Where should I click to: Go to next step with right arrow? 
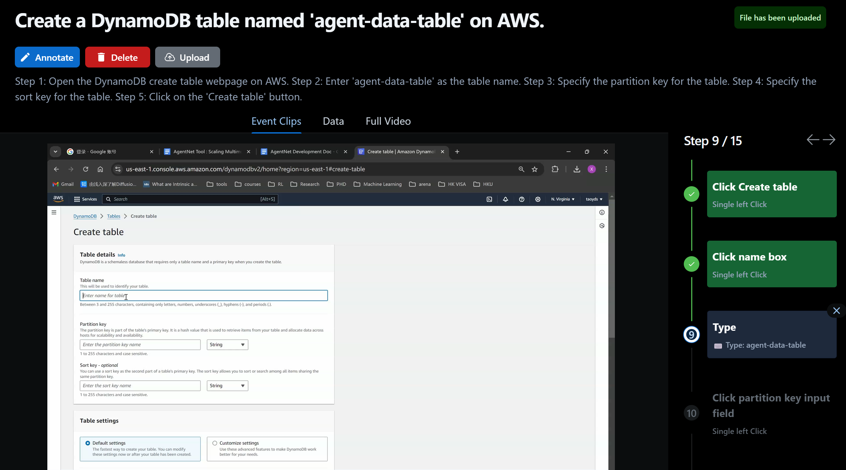click(x=829, y=140)
